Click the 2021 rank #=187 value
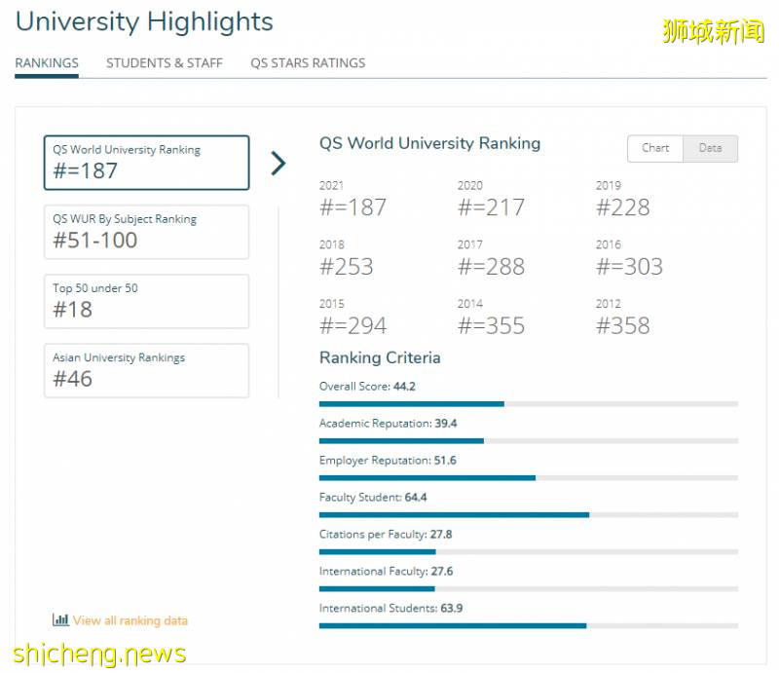779x673 pixels. (x=352, y=207)
